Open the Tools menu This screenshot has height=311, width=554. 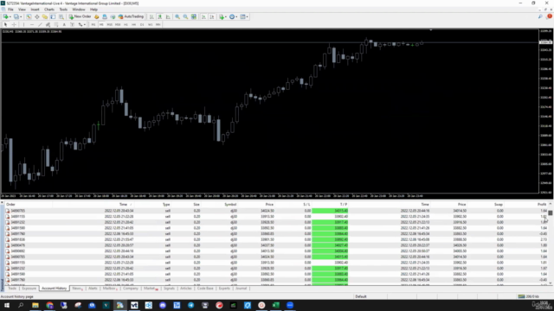(x=63, y=10)
